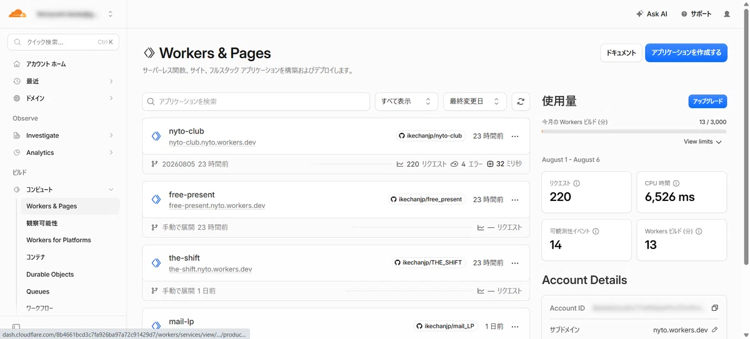
Task: Open ikechanjp/mail_LP GitHub repo badge
Action: point(446,326)
